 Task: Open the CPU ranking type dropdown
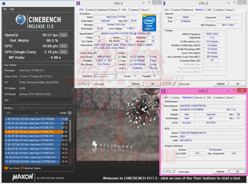21,113
